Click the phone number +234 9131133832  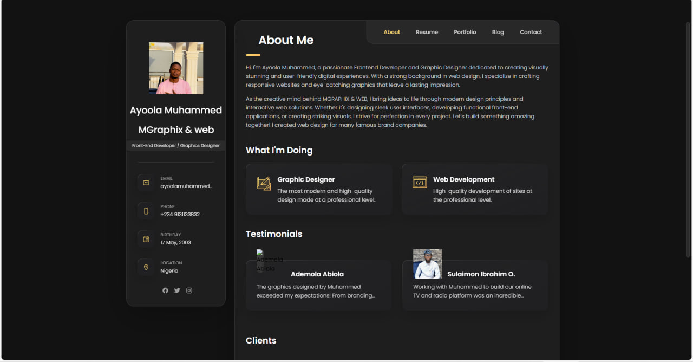(180, 214)
